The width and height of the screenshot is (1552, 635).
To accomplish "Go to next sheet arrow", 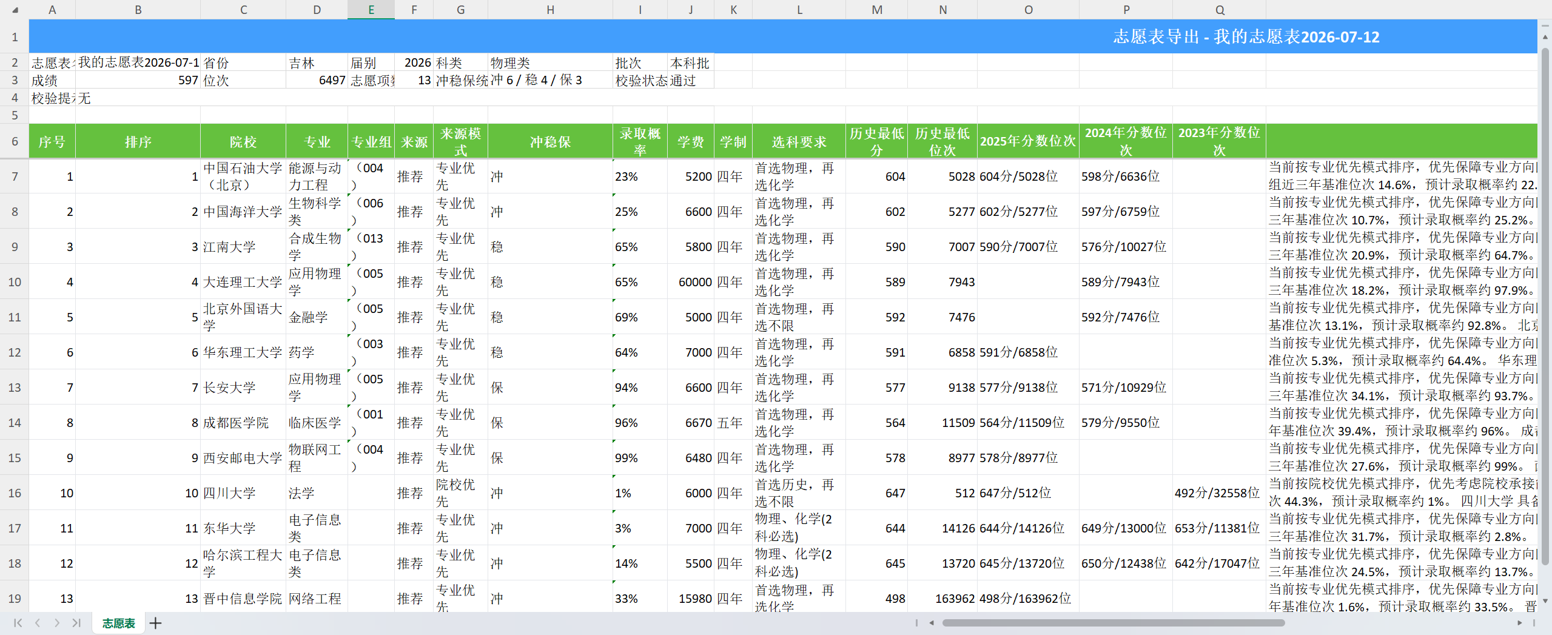I will click(57, 623).
